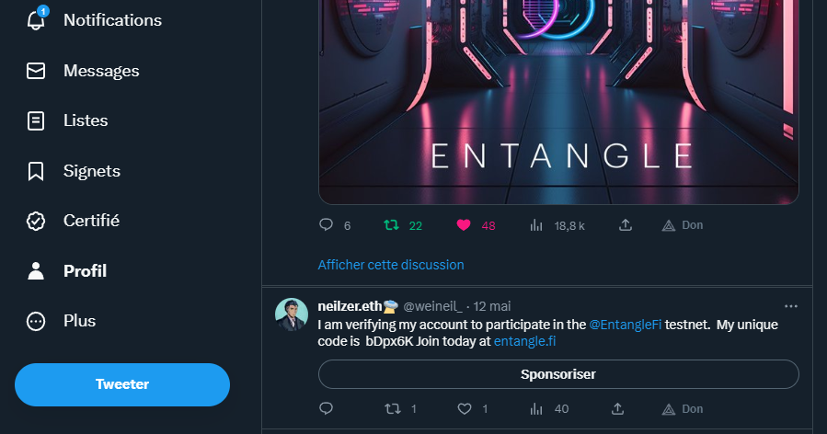
Task: Open the Profil page
Action: tap(85, 271)
